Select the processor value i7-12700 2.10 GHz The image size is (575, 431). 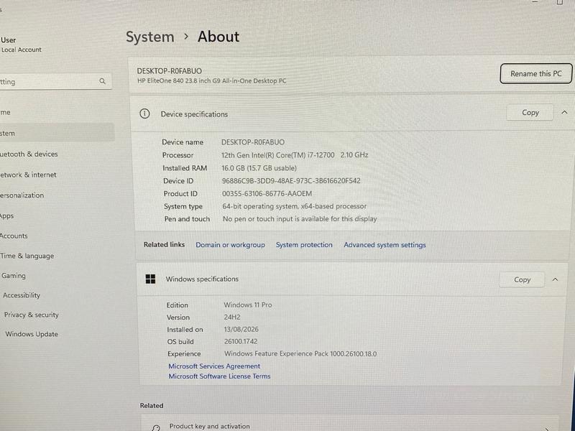pos(295,155)
